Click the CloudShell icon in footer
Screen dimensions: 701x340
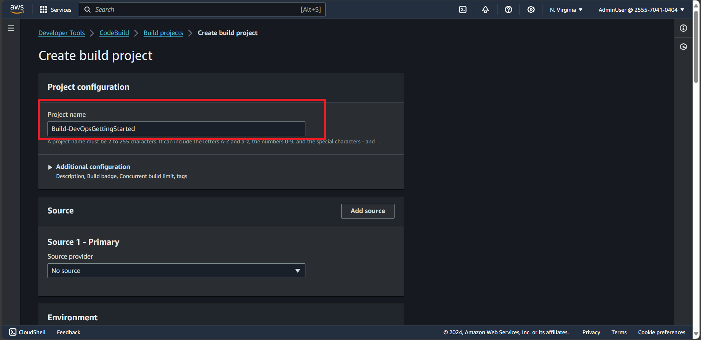(x=13, y=332)
